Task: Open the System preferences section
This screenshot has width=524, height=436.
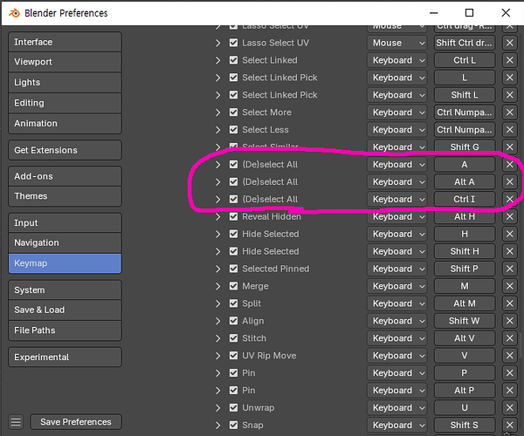Action: click(x=65, y=290)
